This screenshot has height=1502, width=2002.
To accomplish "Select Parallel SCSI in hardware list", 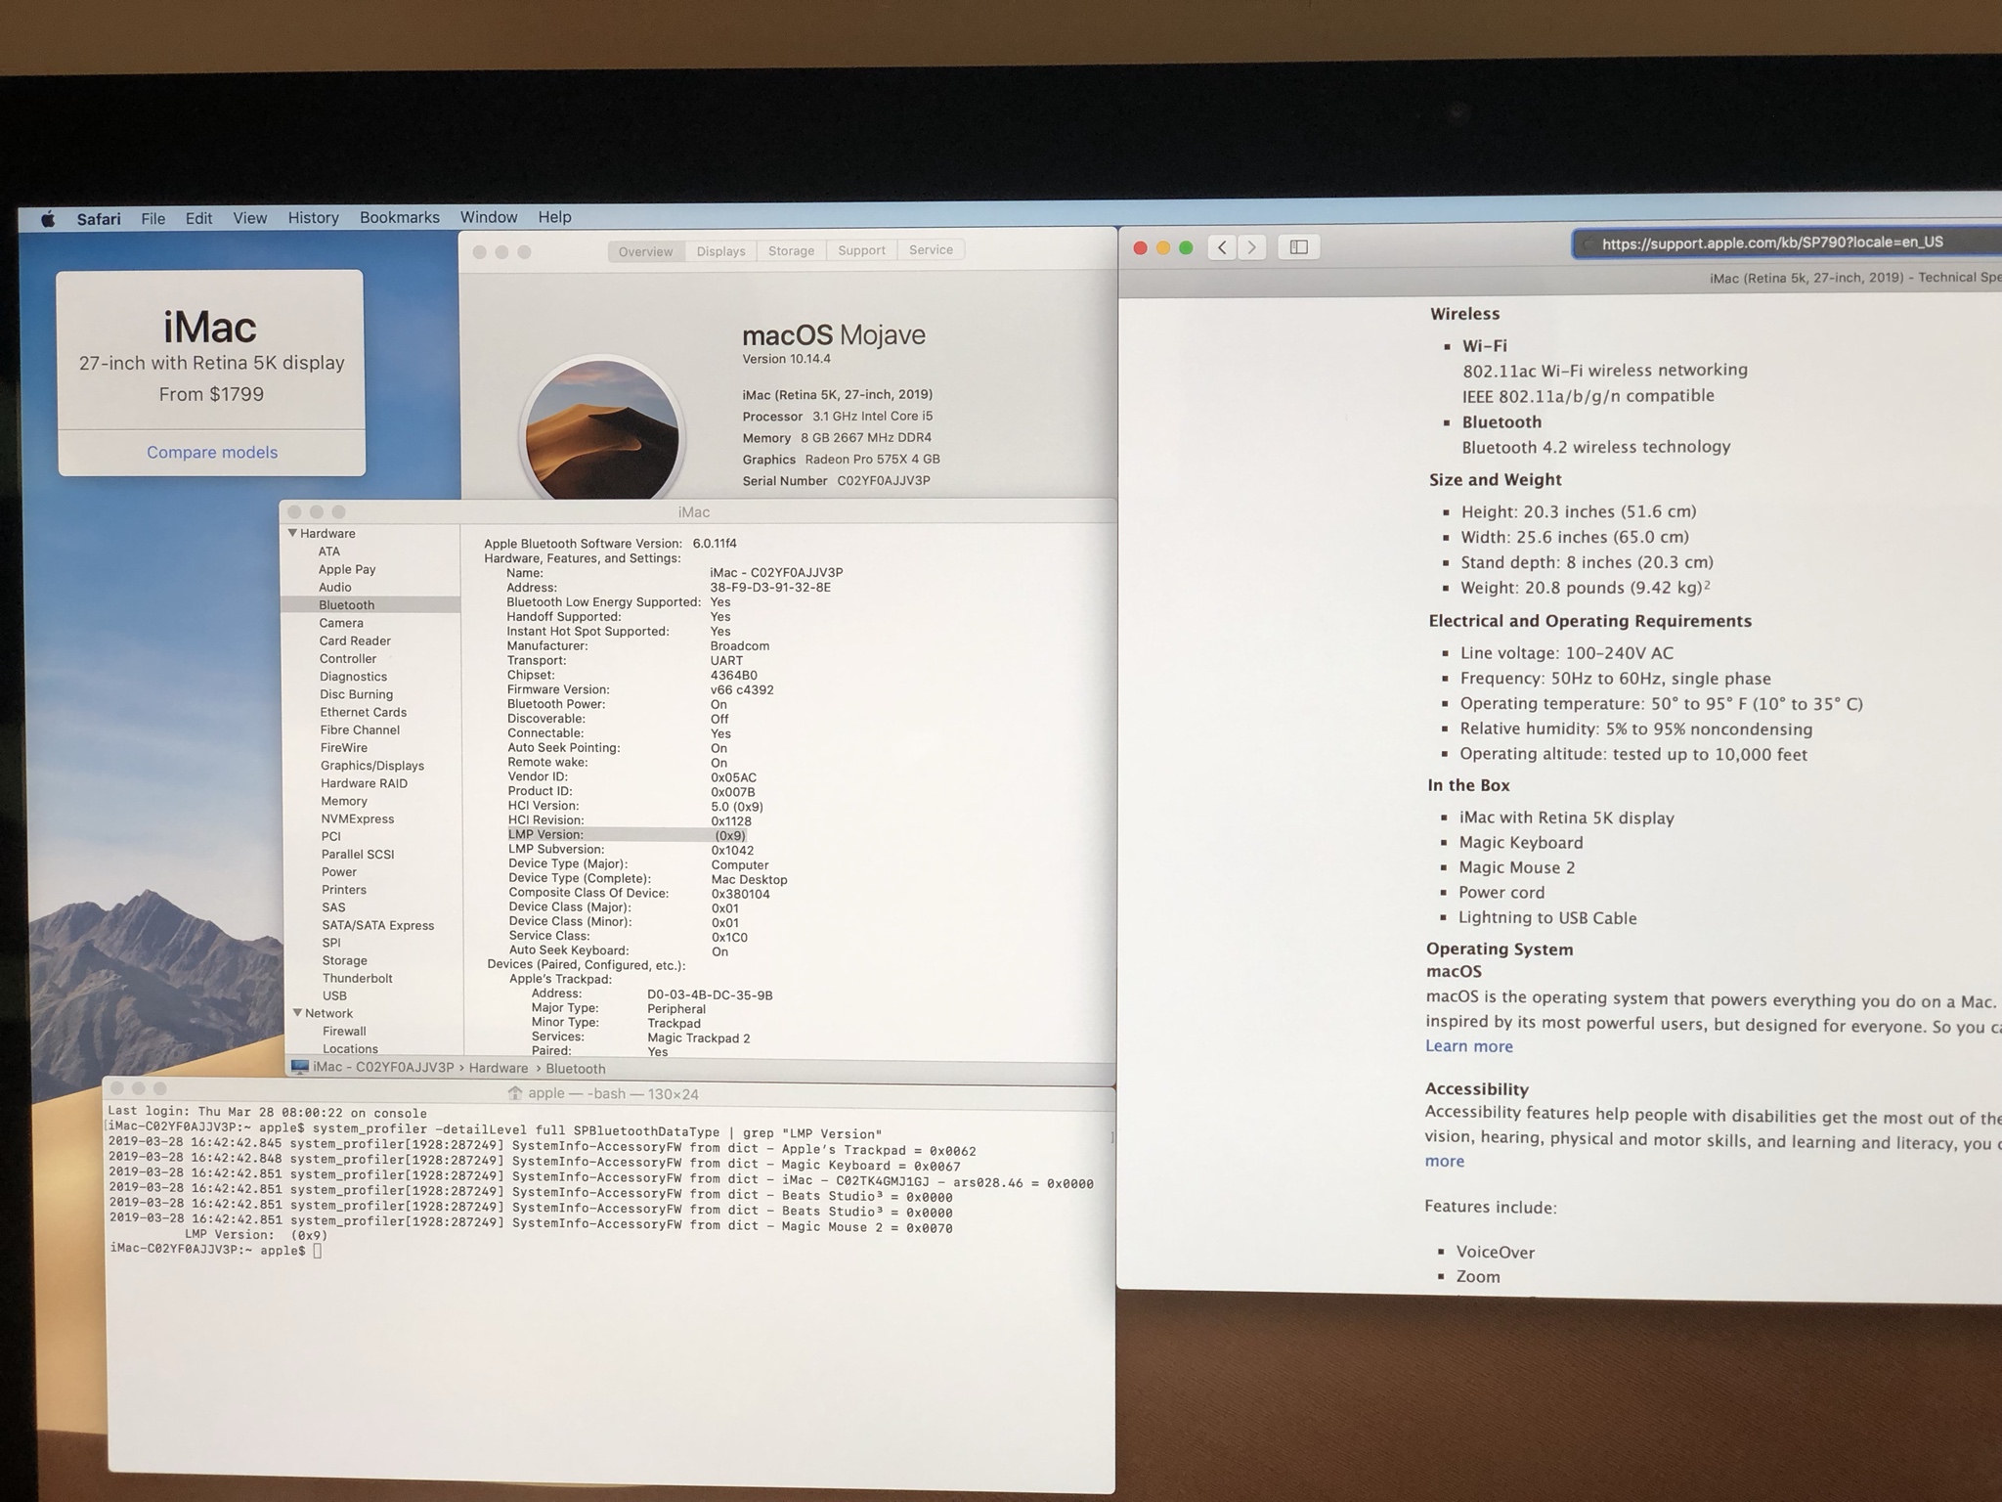I will (x=358, y=854).
